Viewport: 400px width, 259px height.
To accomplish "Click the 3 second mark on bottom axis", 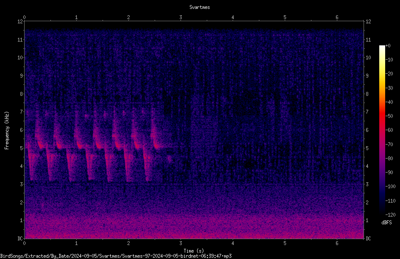I will coord(181,243).
